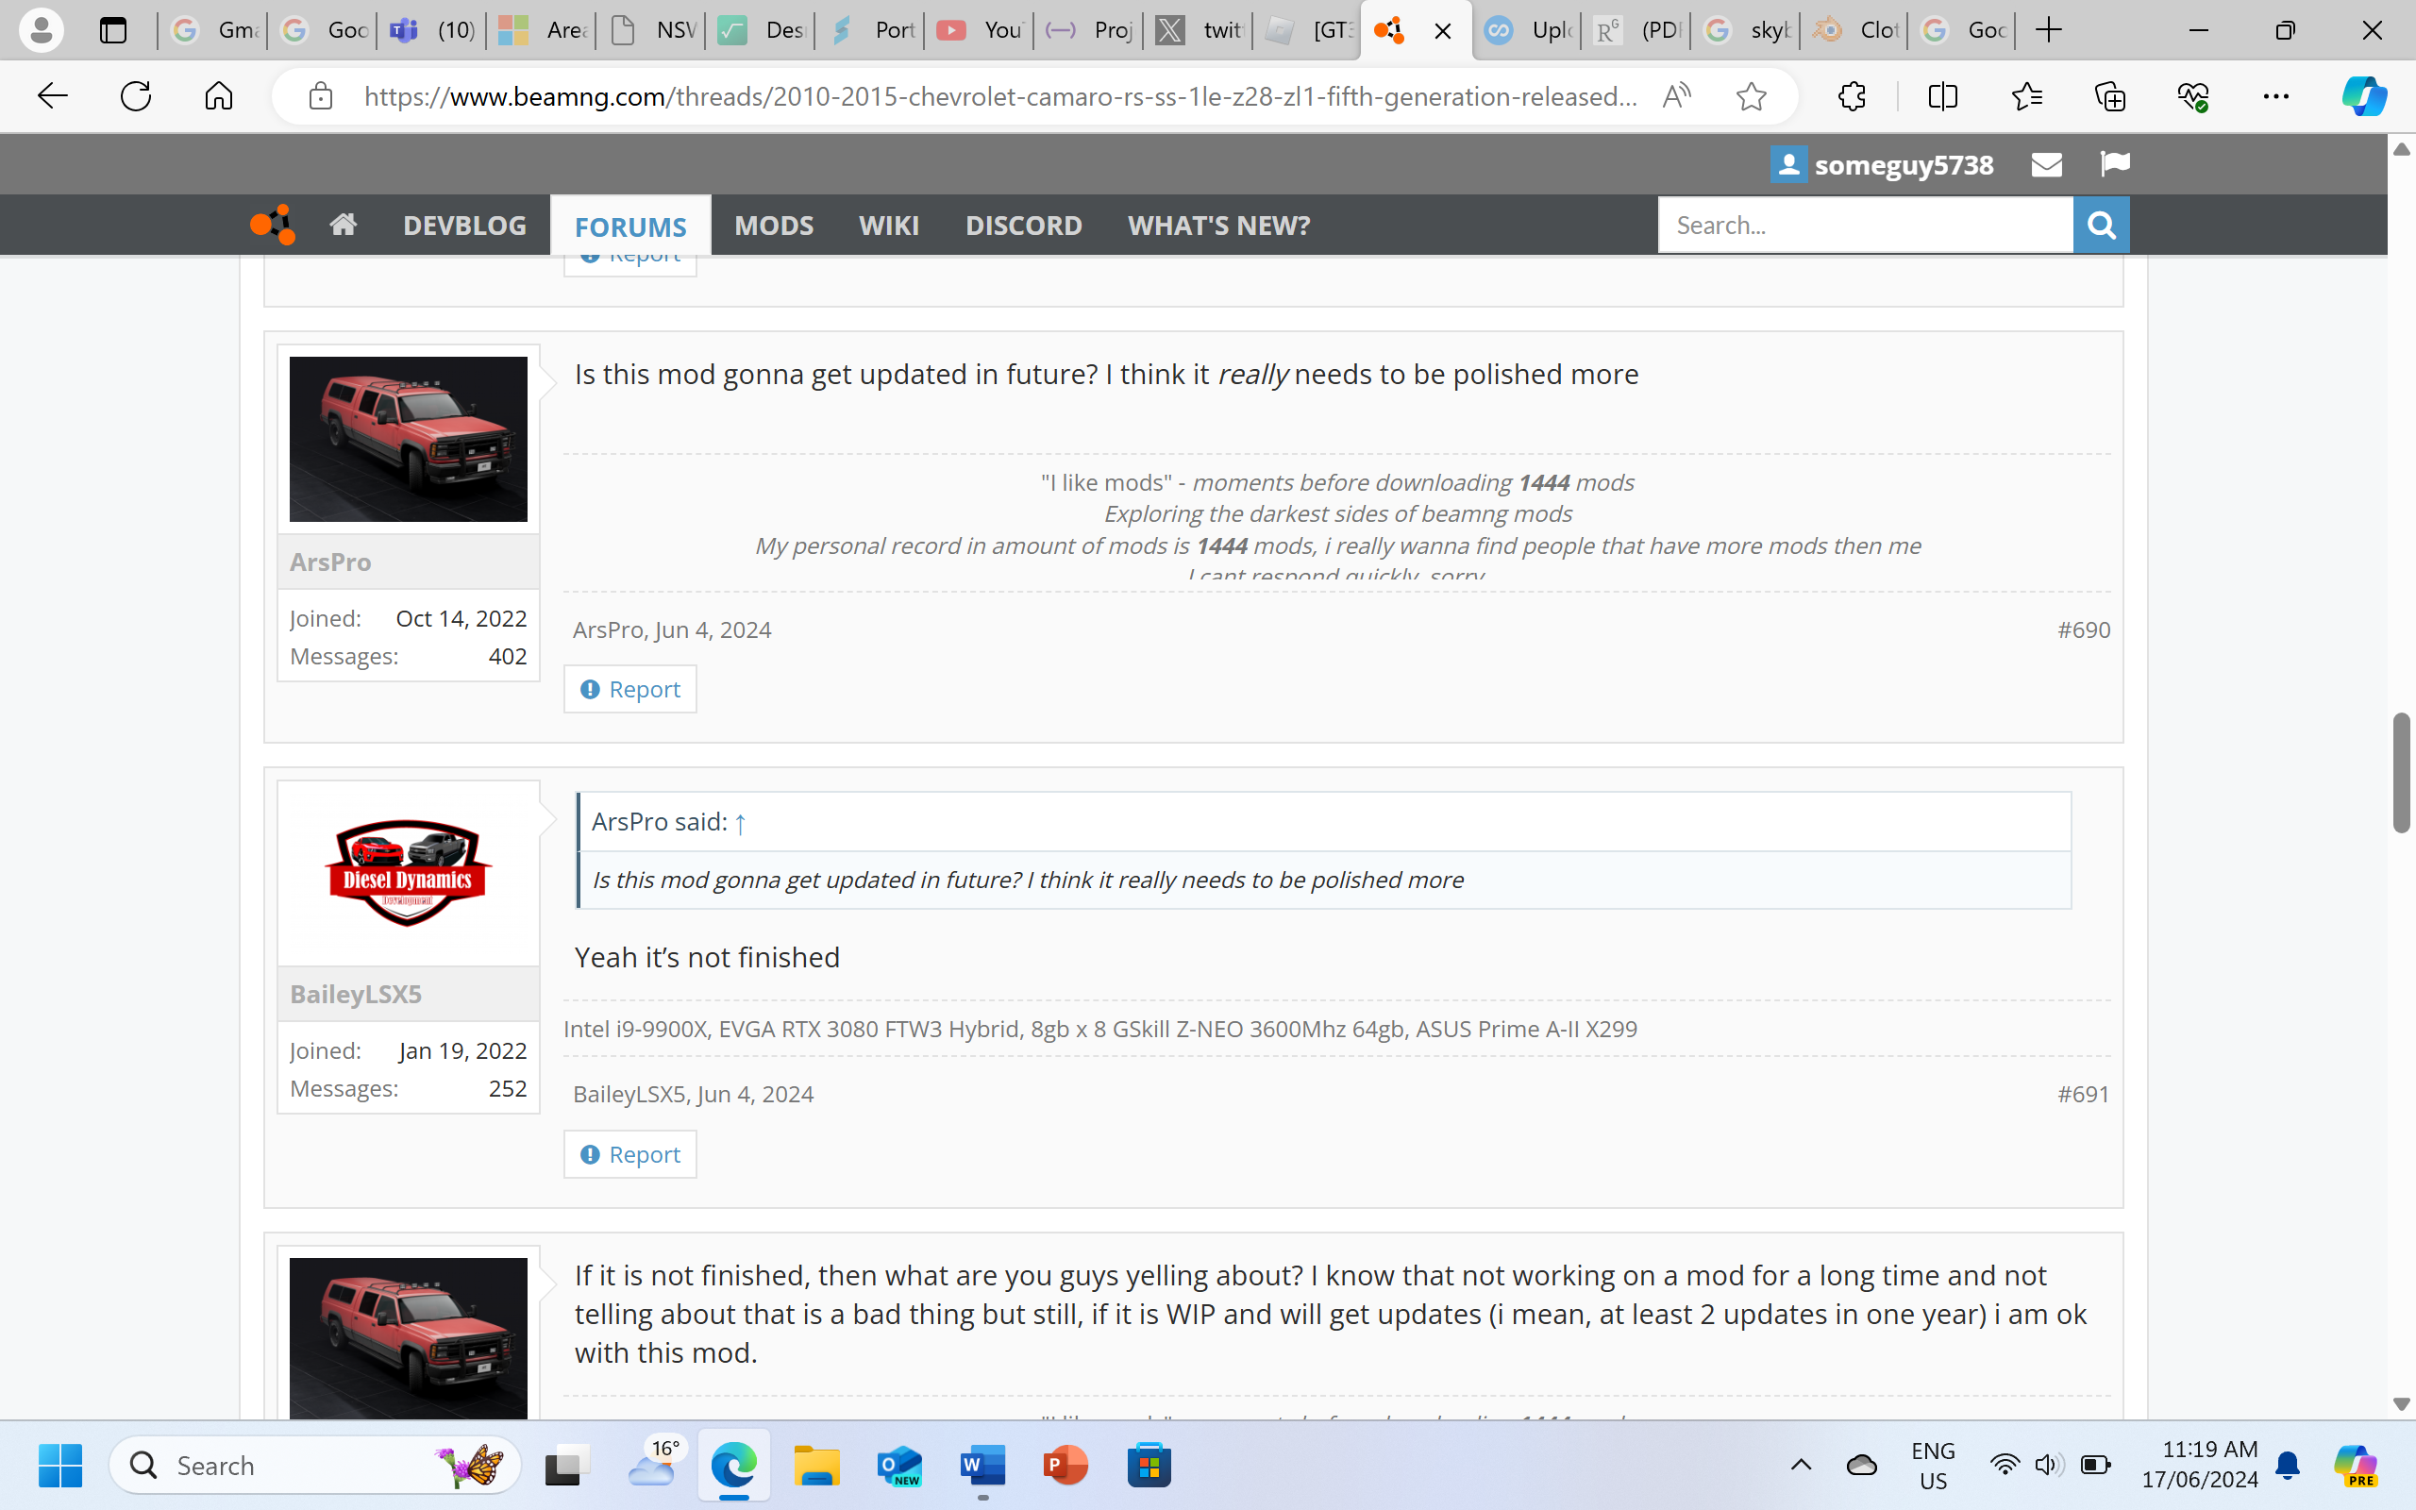Screen dimensions: 2416x1510
Task: Switch to the YouTube browser tab
Action: click(979, 30)
